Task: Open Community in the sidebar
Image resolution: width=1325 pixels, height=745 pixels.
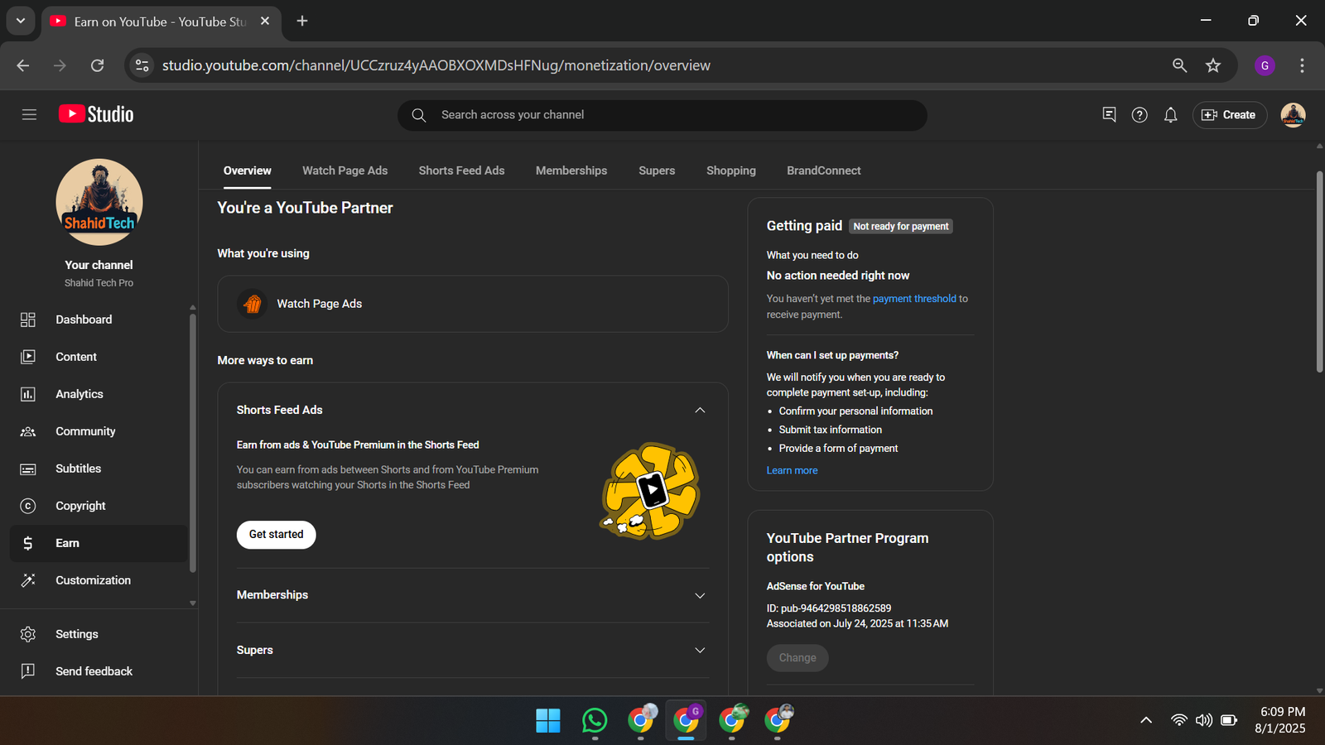Action: [99, 431]
